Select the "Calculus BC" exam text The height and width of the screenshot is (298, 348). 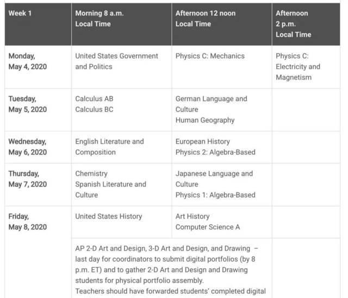click(x=95, y=109)
